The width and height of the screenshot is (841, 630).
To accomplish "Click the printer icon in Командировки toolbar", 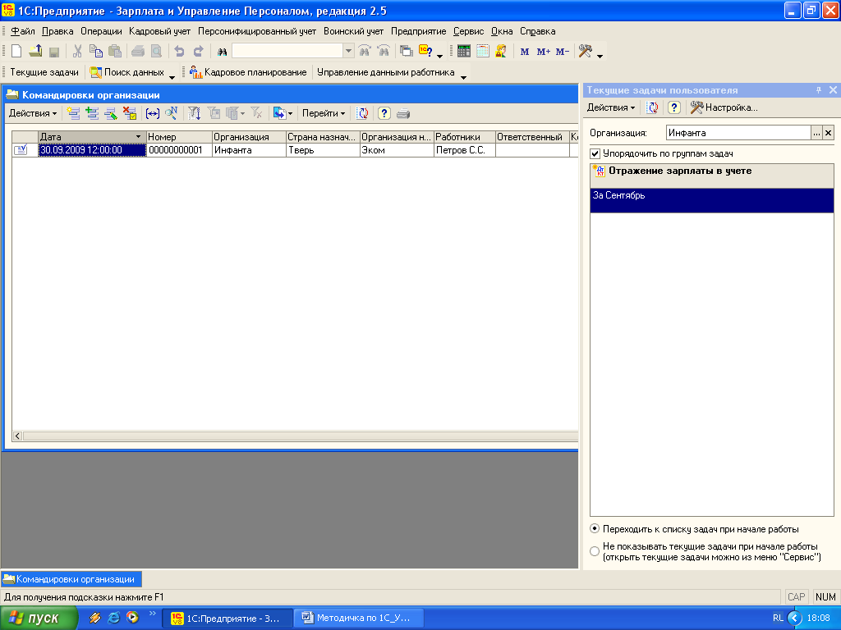I will pos(403,113).
